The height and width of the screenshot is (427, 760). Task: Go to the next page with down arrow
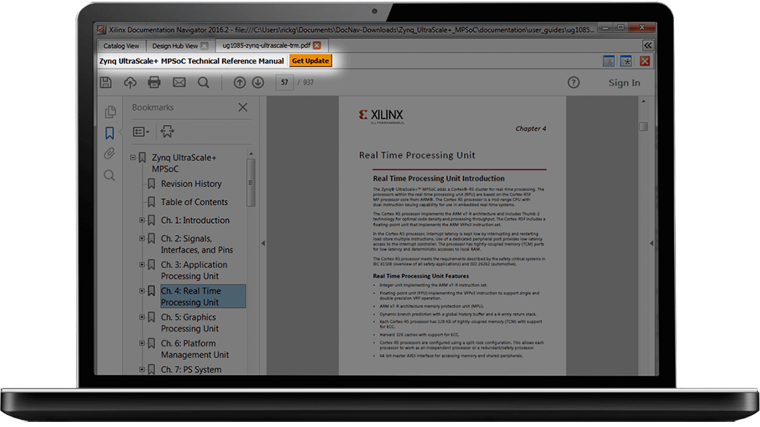coord(258,82)
